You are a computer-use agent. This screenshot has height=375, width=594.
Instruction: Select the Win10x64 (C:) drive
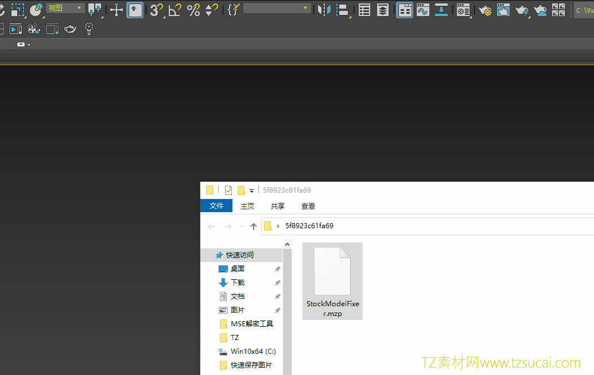pos(253,351)
